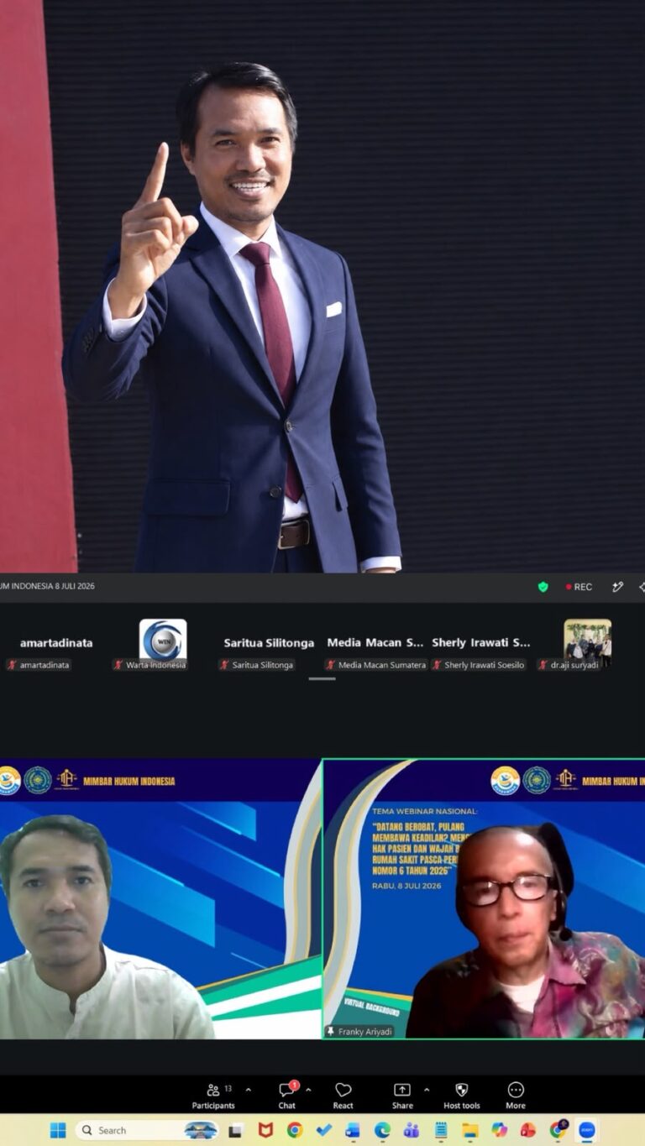Open the More options menu
This screenshot has height=1146, width=645.
pos(516,1096)
